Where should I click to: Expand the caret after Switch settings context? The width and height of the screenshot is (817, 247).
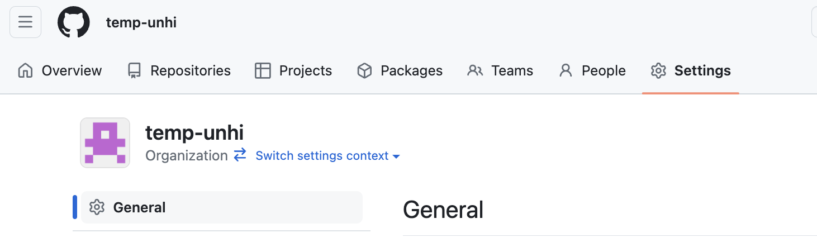pyautogui.click(x=396, y=156)
